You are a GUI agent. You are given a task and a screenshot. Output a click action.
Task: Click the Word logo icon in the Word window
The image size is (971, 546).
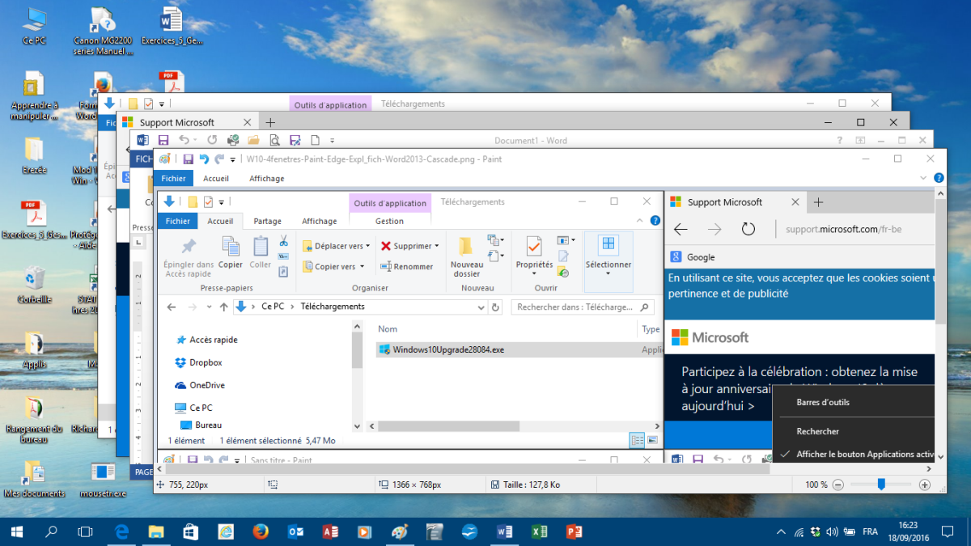141,141
